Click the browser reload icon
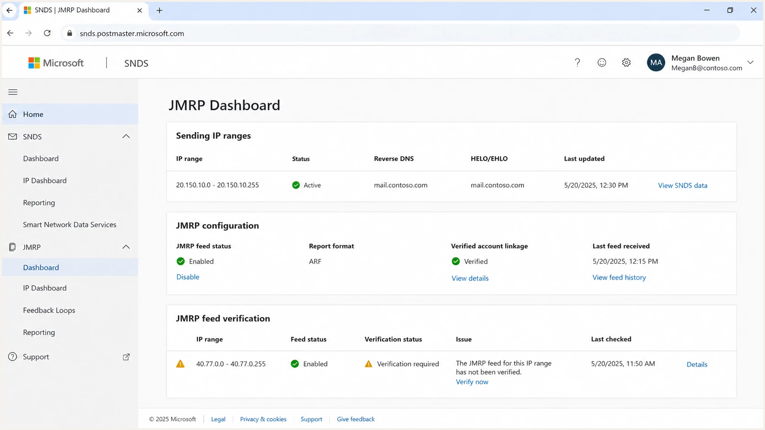Image resolution: width=765 pixels, height=430 pixels. tap(47, 33)
